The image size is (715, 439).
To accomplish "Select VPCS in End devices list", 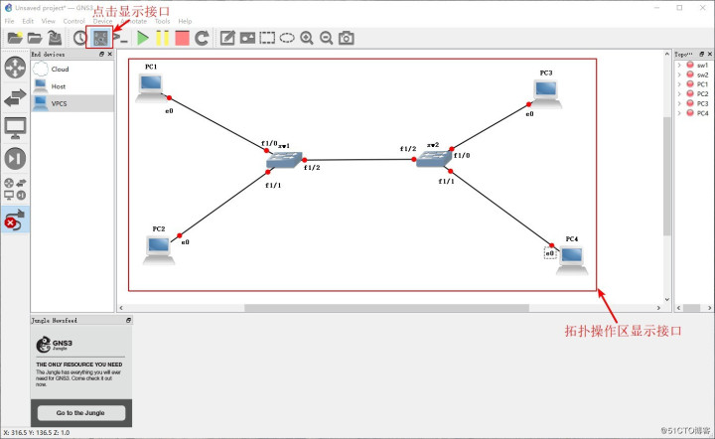I will (x=72, y=103).
